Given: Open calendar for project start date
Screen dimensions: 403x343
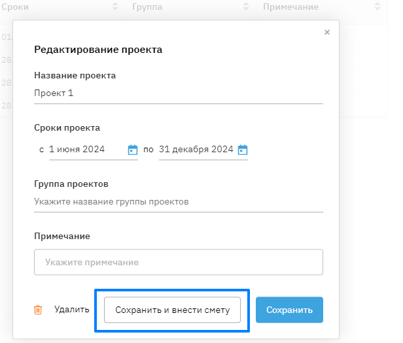Looking at the screenshot, I should [133, 150].
